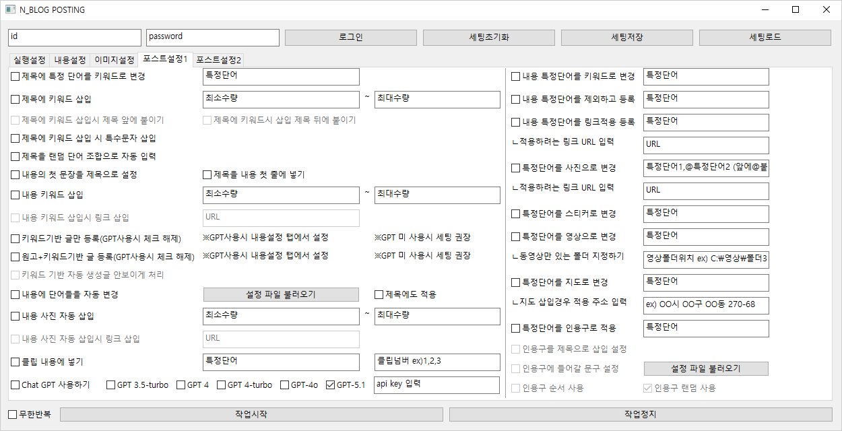
Task: Open the 이미지설정 tab
Action: tap(114, 60)
